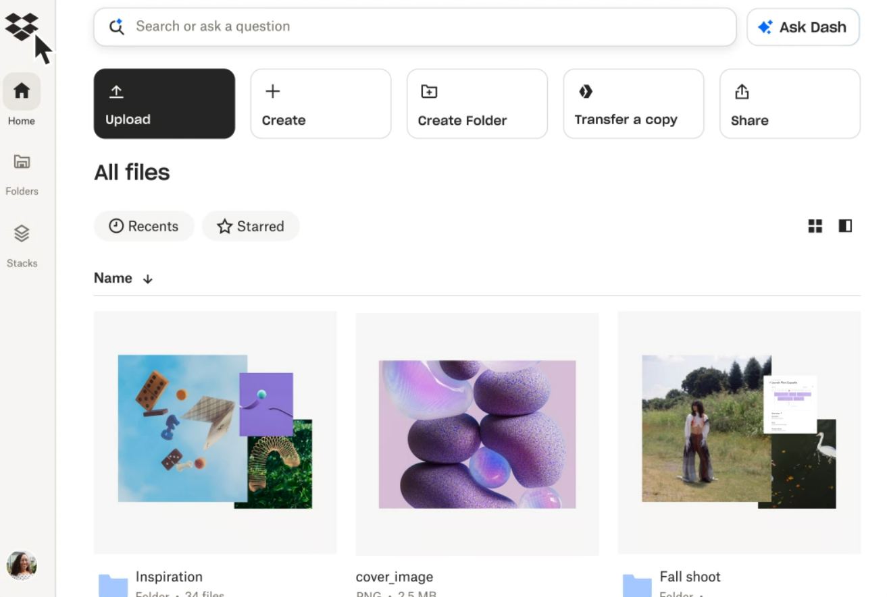Switch to grid view layout icon
Screen dimensions: 887x597
click(x=815, y=226)
